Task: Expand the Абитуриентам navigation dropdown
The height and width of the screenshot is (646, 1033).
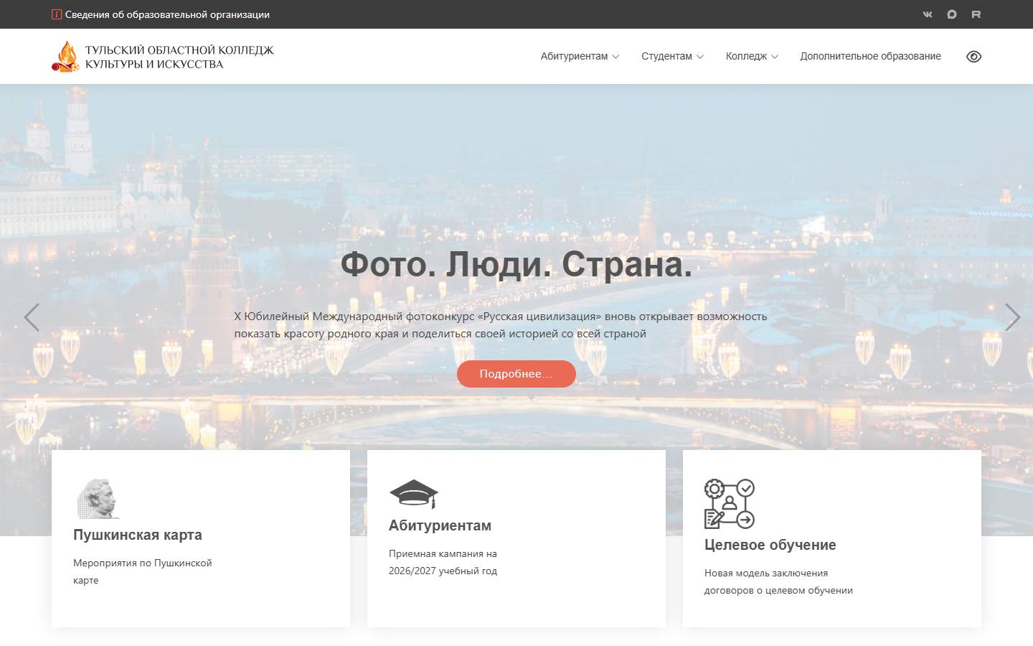Action: pyautogui.click(x=580, y=56)
